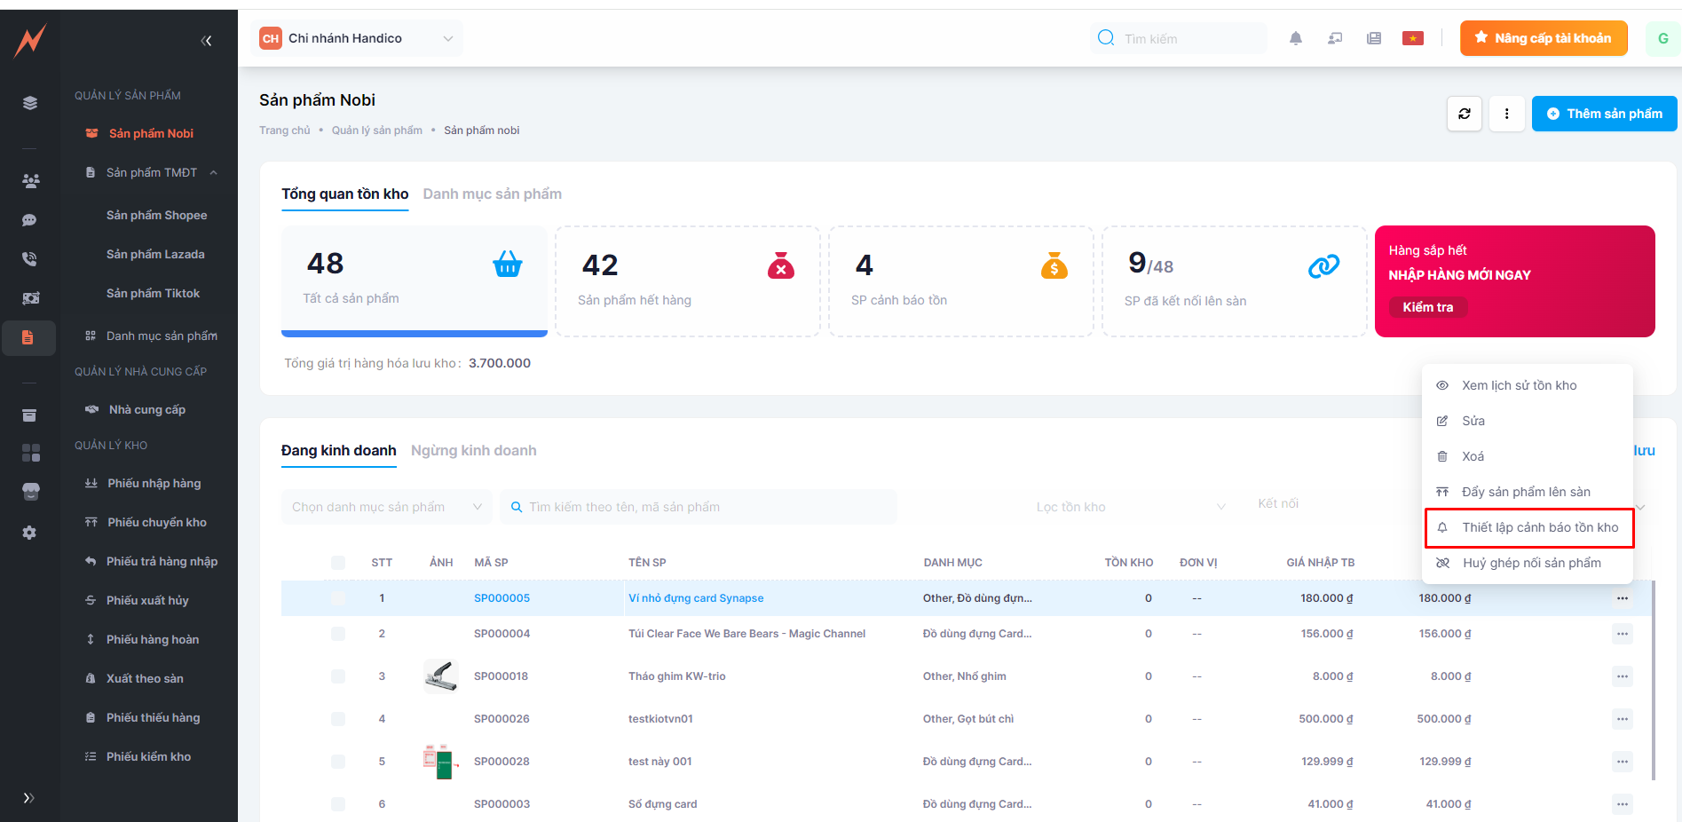Click the notification bell icon
Screen dimensions: 1682x822
[1295, 38]
